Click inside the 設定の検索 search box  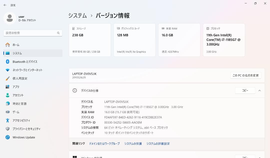pos(33,33)
